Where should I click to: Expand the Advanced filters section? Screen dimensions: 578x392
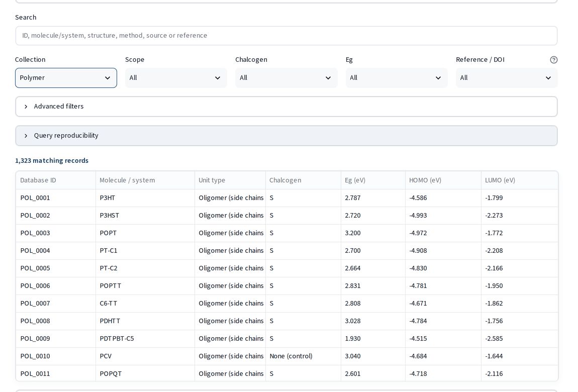coord(286,107)
